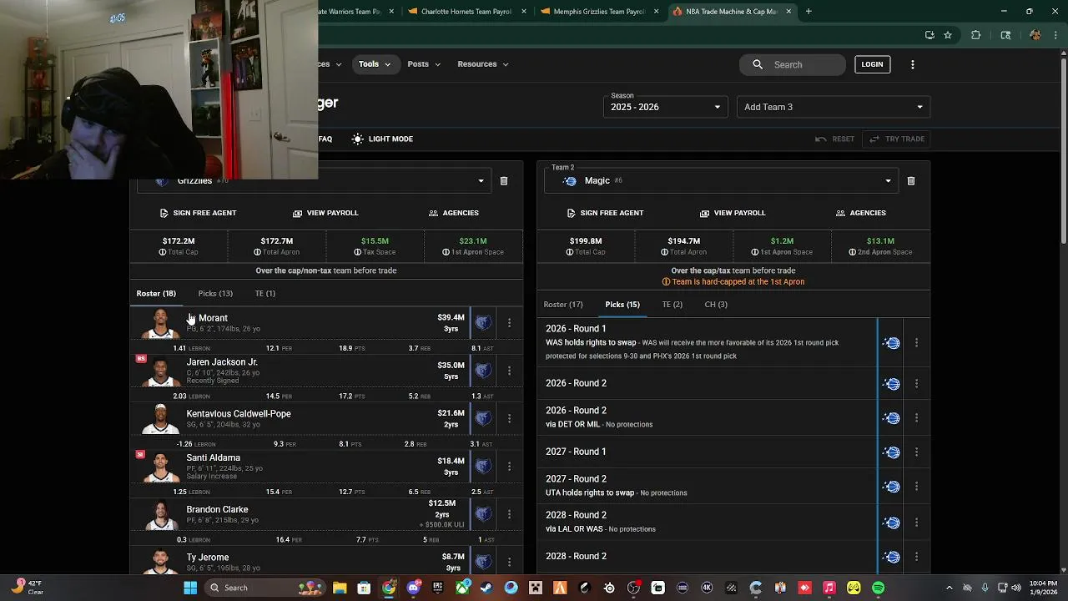Select Grizzlies Roster (18) tab
This screenshot has width=1068, height=601.
click(x=156, y=294)
